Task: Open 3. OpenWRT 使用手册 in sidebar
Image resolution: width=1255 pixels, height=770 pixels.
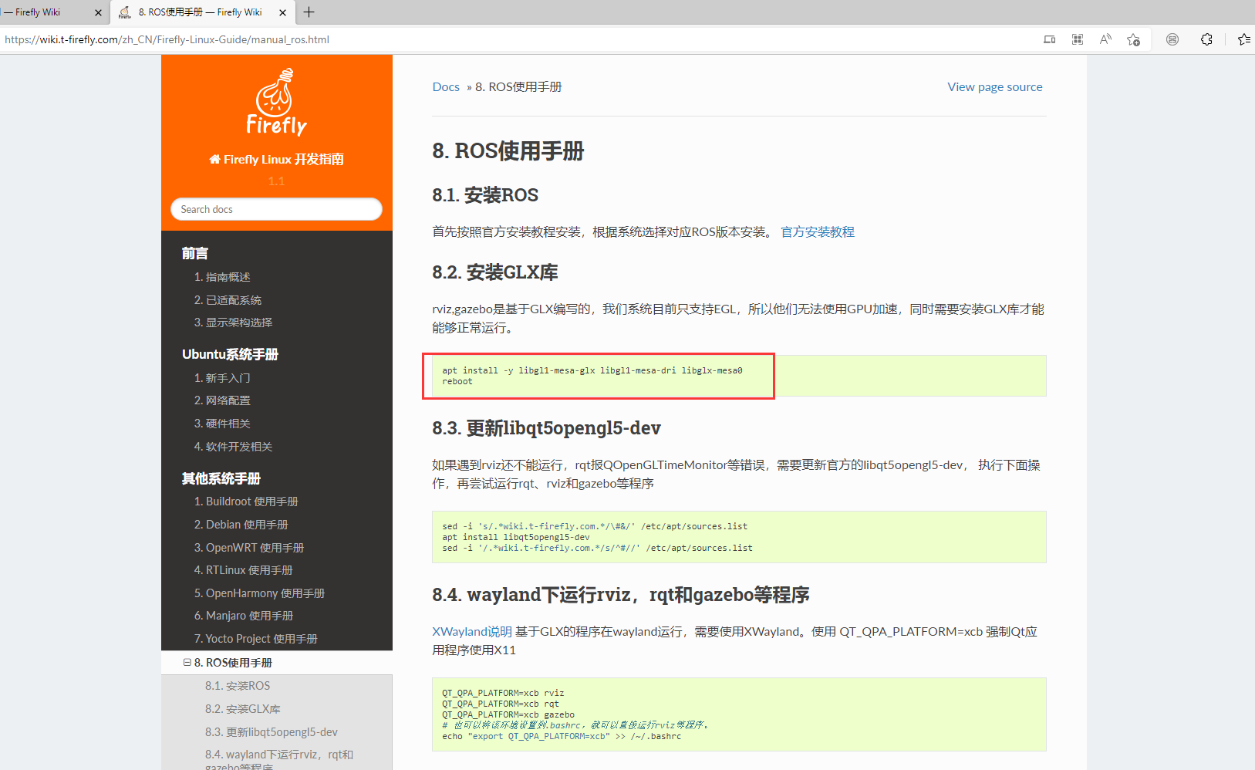Action: (248, 547)
